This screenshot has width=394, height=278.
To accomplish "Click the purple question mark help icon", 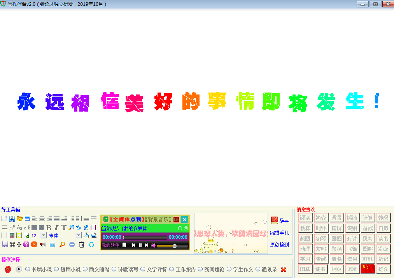I will 26,245.
